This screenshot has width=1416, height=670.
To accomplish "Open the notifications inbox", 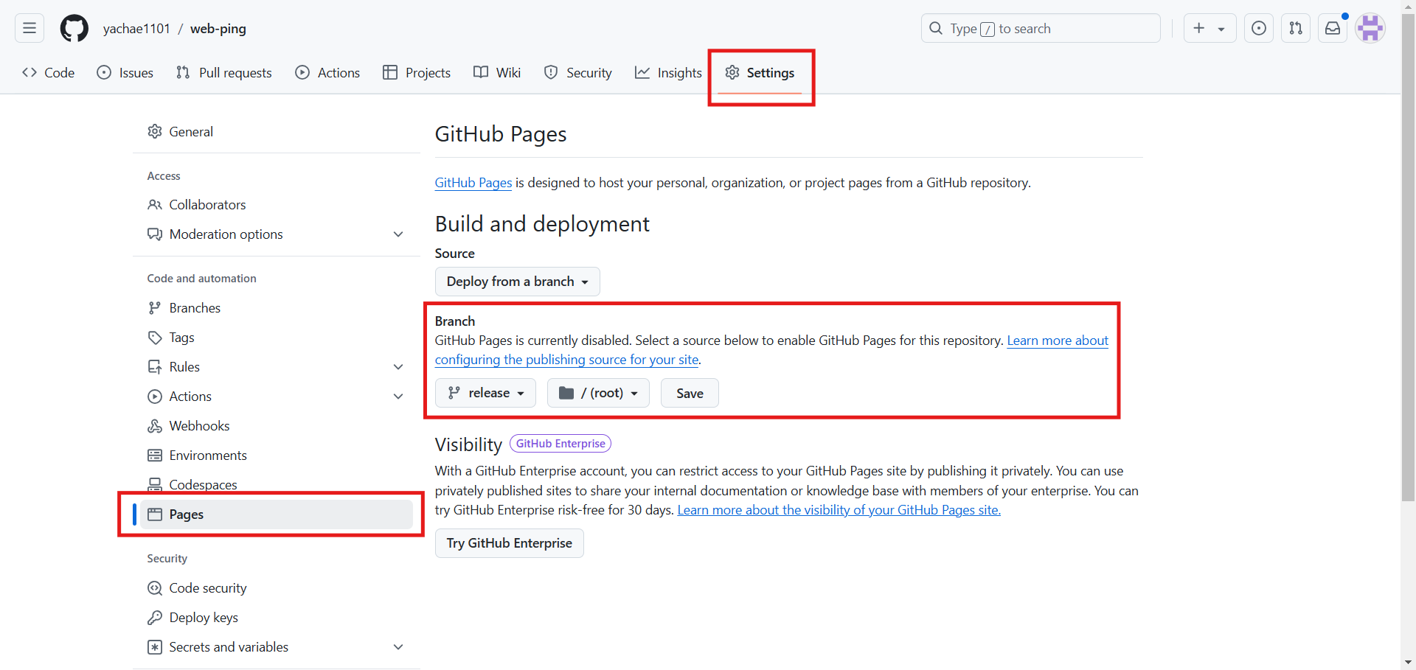I will click(1333, 28).
